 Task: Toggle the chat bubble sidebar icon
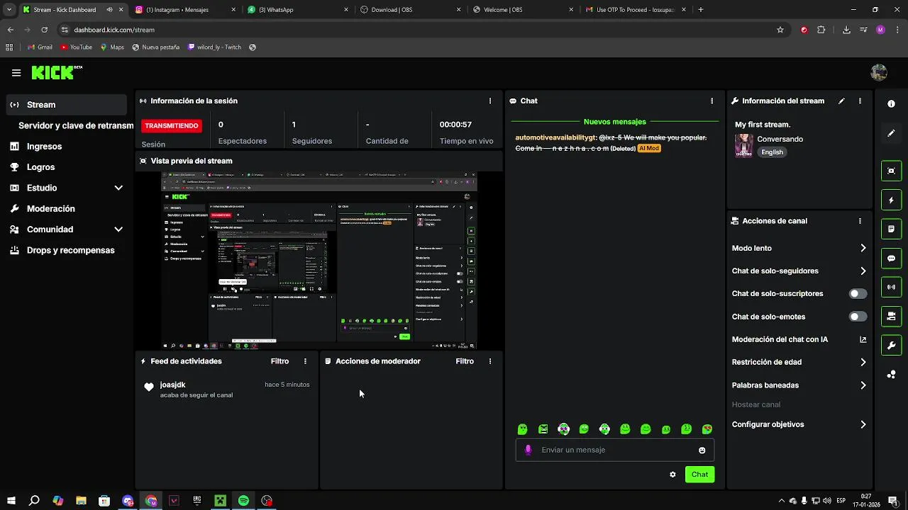891,259
